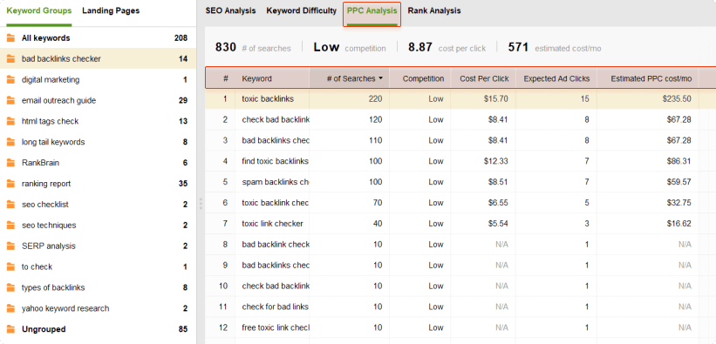Click the folder icon beside html tags check
Screen dimensions: 716x344
[11, 121]
